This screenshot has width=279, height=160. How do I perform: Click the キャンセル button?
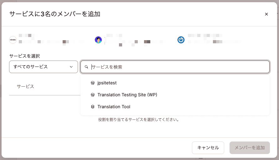click(208, 148)
